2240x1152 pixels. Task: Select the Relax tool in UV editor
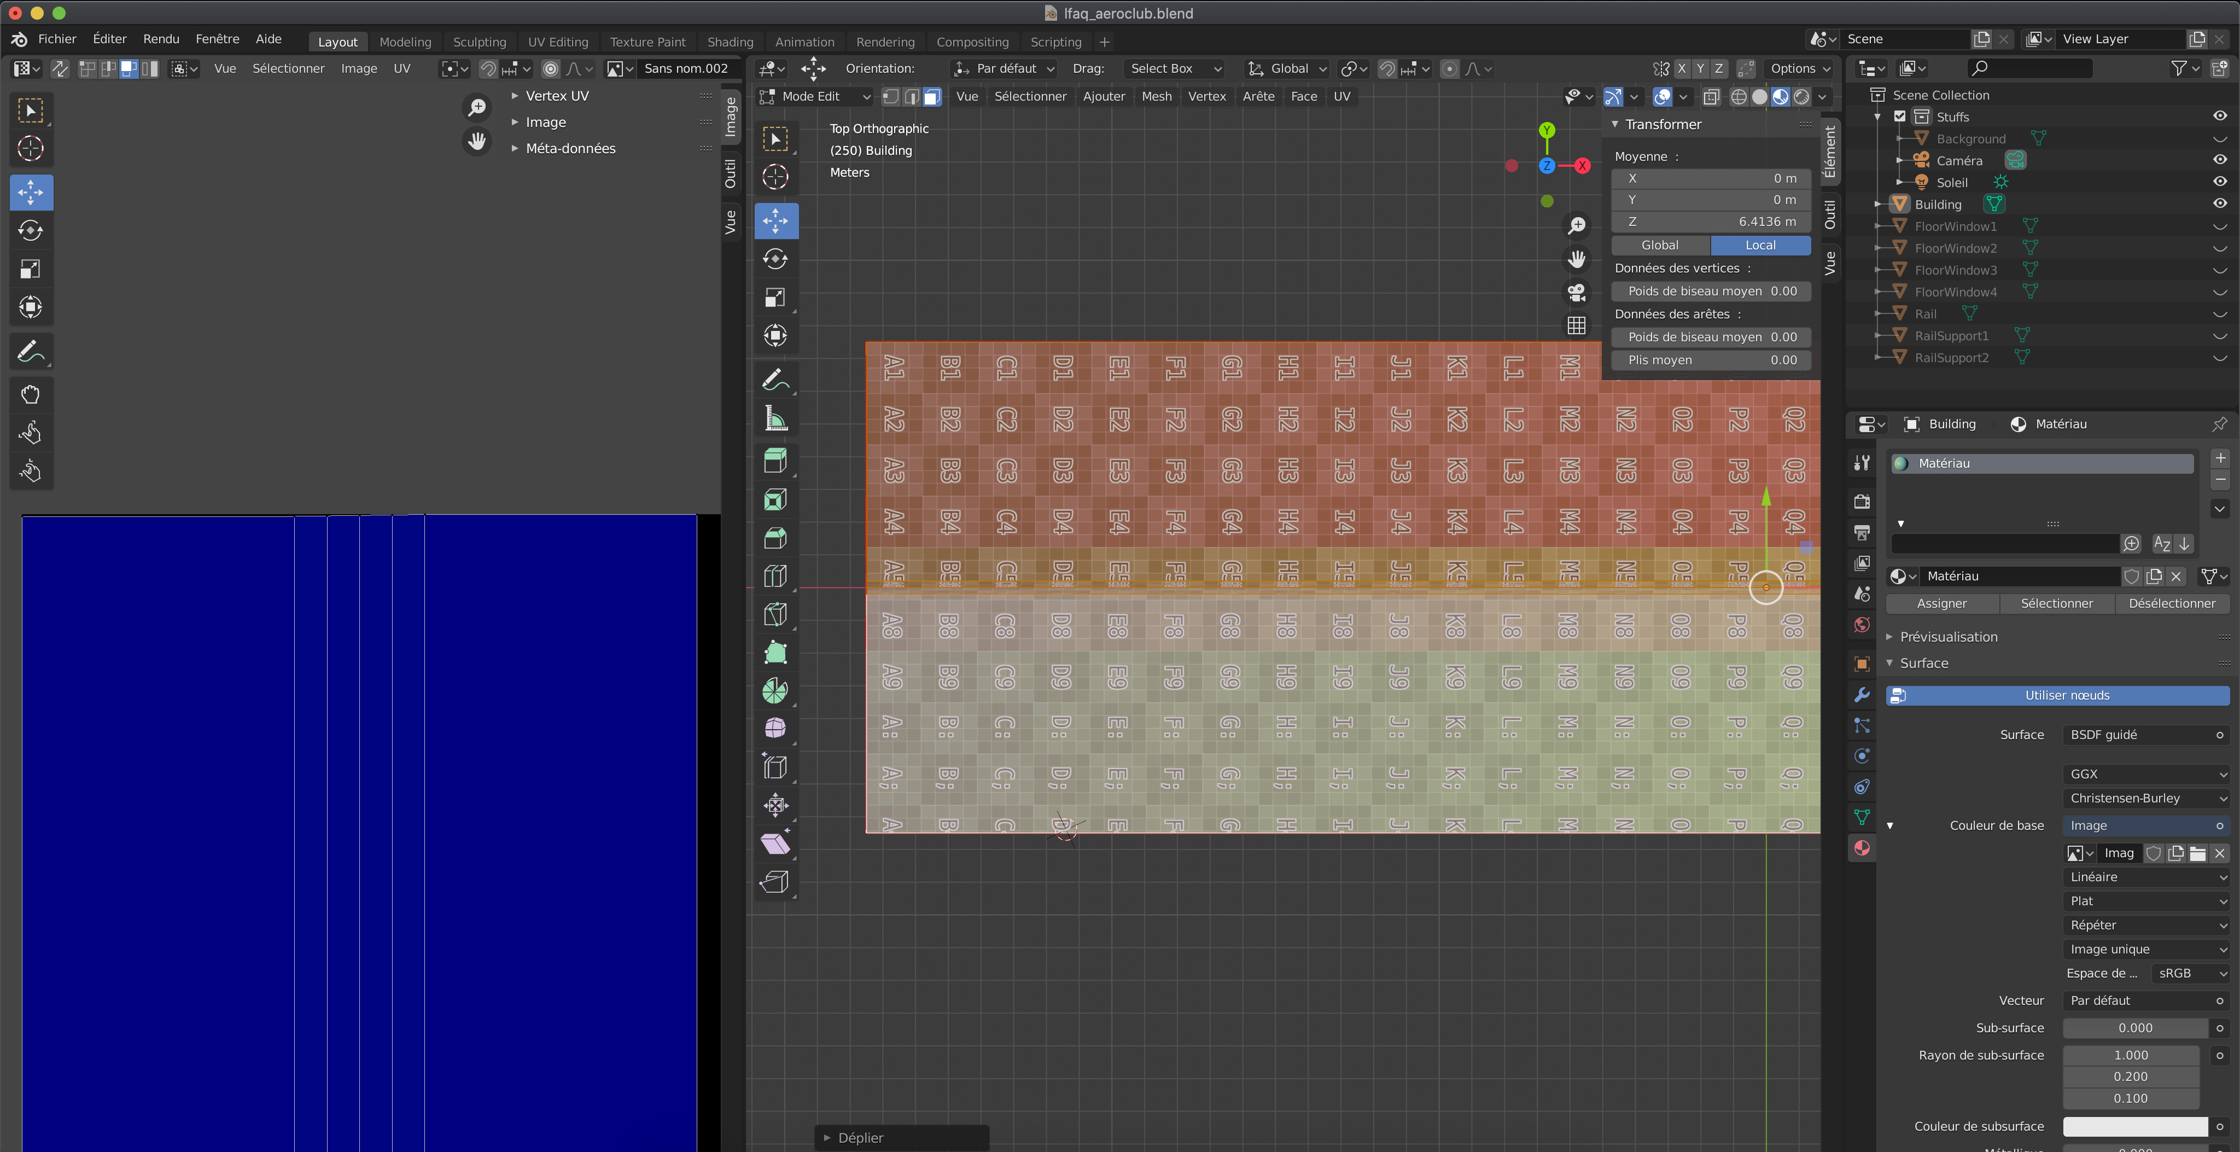click(x=31, y=433)
